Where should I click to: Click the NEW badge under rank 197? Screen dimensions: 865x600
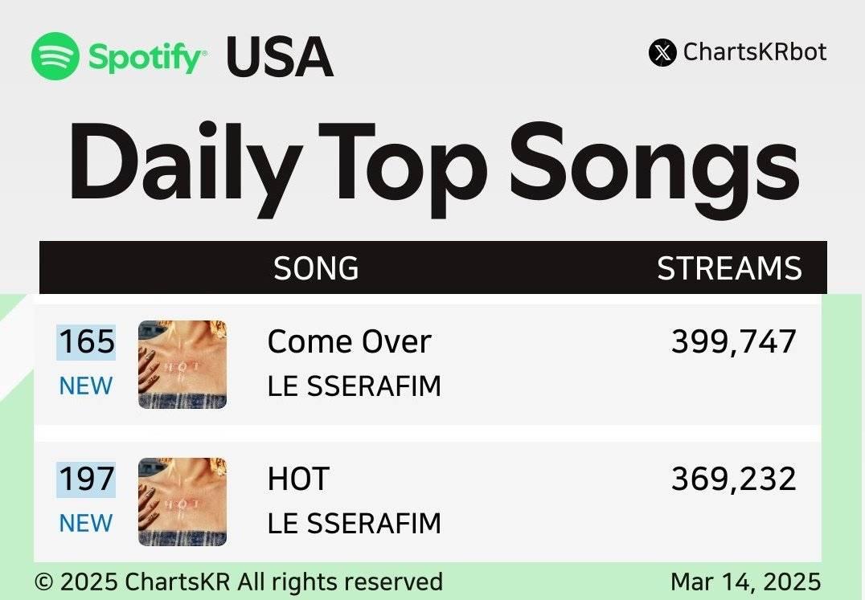[x=86, y=523]
